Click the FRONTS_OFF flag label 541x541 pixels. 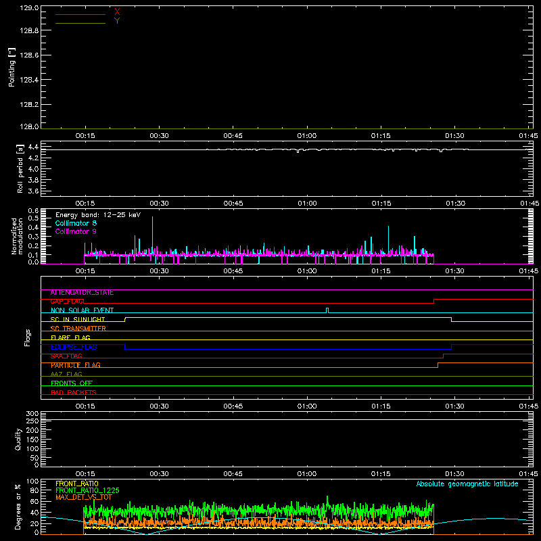[x=72, y=383]
